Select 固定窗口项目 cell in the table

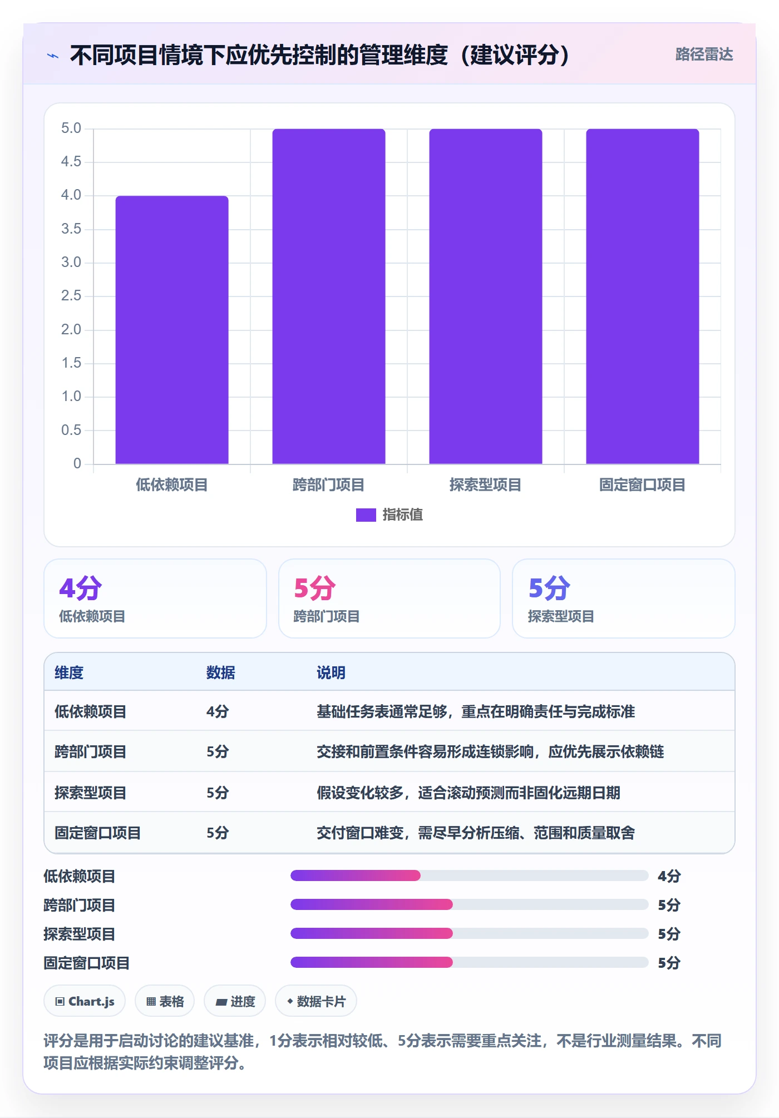click(x=98, y=833)
